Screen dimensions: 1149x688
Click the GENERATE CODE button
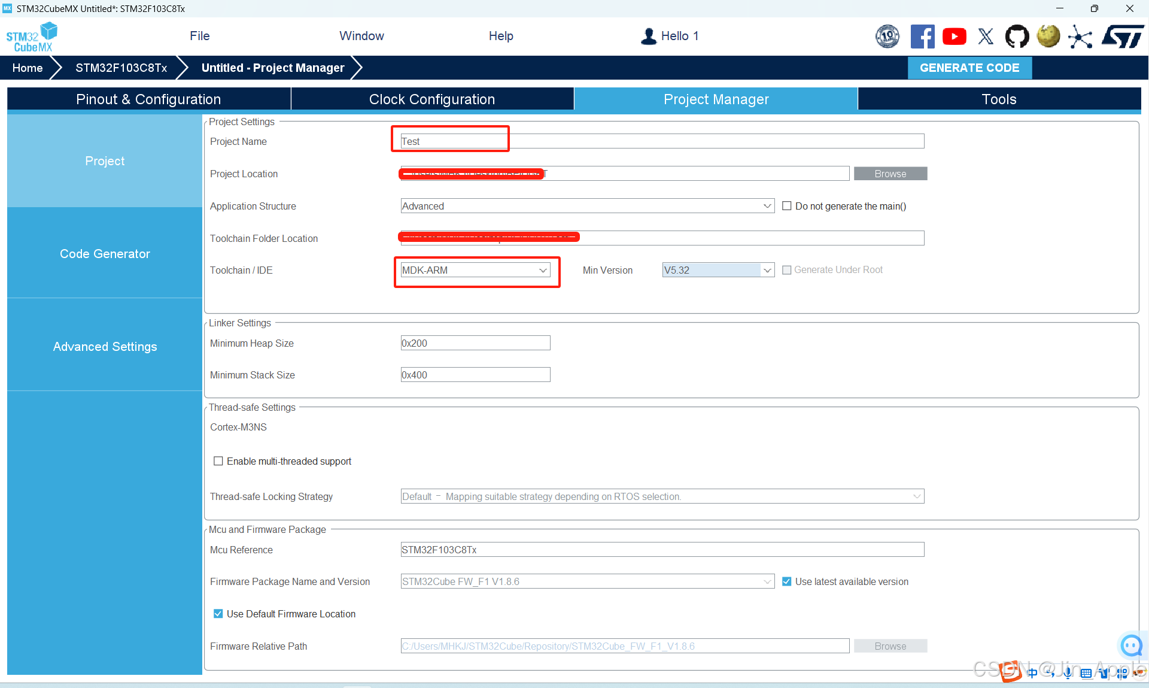[969, 68]
